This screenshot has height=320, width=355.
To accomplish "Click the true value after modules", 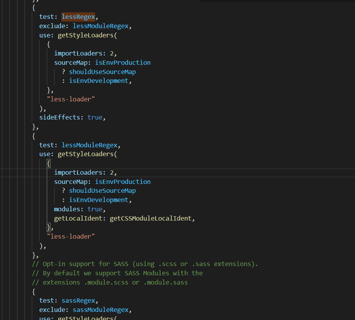I will (95, 209).
